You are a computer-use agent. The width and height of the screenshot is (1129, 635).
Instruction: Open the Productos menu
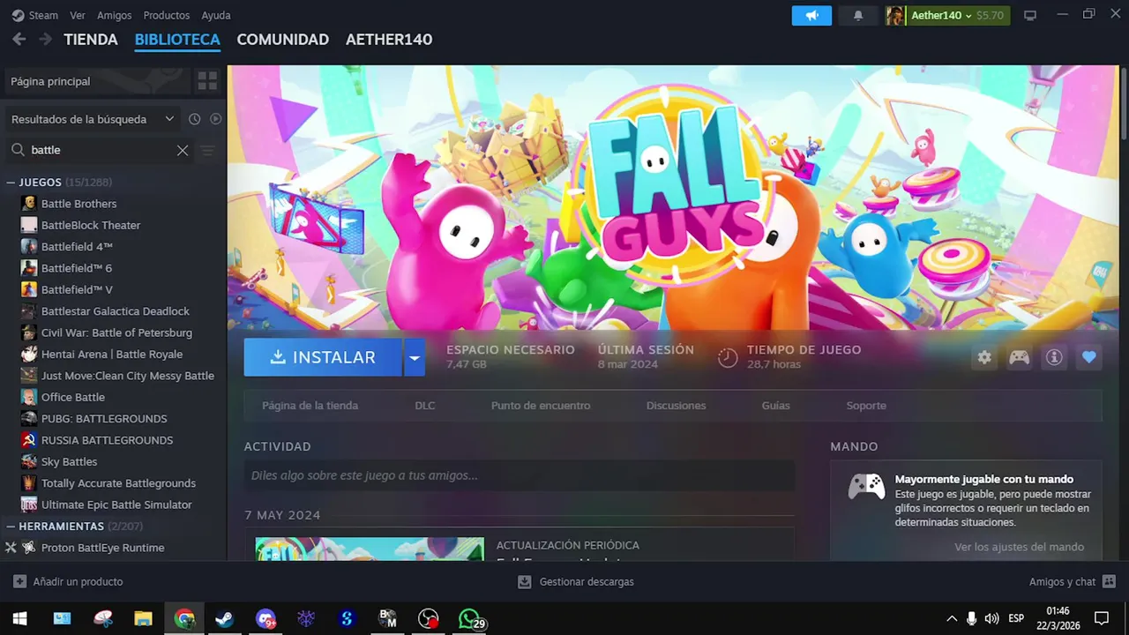click(167, 15)
